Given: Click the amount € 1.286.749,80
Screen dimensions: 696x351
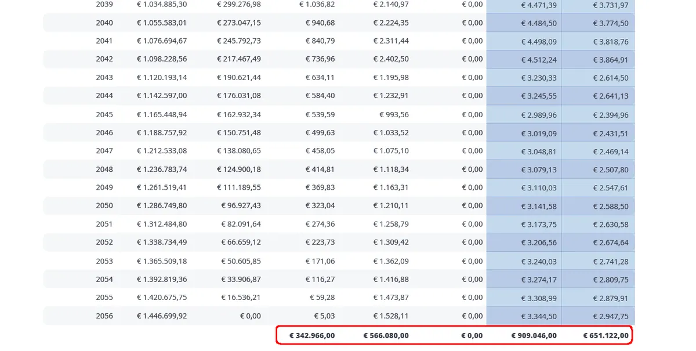Looking at the screenshot, I should (162, 205).
